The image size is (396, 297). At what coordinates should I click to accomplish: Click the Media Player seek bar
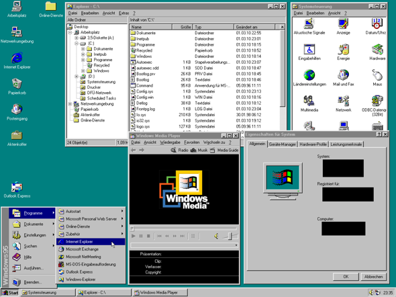pyautogui.click(x=184, y=228)
